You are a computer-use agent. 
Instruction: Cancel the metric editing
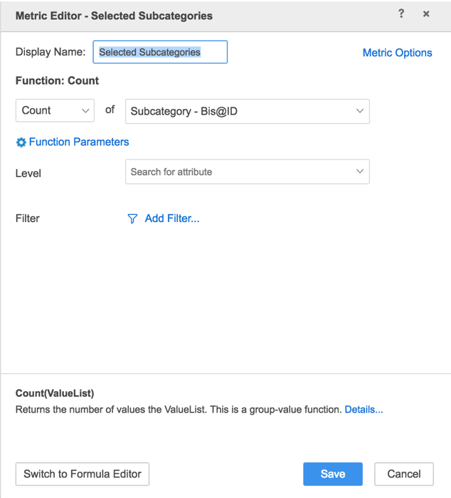(404, 474)
